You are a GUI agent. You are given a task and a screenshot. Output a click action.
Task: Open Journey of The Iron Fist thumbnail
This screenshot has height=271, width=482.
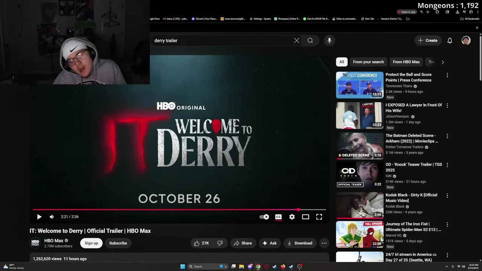[360, 234]
